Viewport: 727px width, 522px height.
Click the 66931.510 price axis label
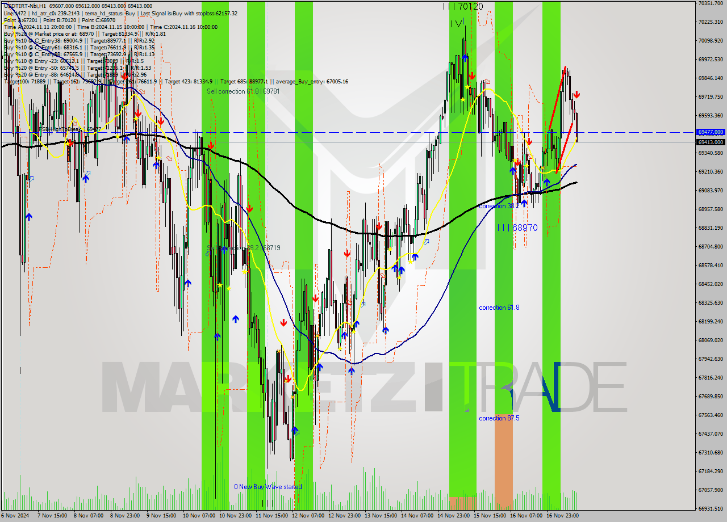point(711,508)
